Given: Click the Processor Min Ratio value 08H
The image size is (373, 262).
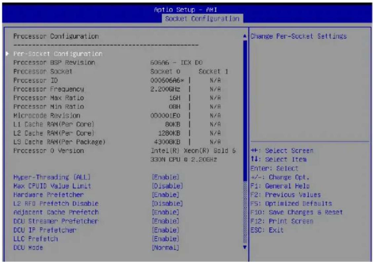Looking at the screenshot, I should coord(174,107).
